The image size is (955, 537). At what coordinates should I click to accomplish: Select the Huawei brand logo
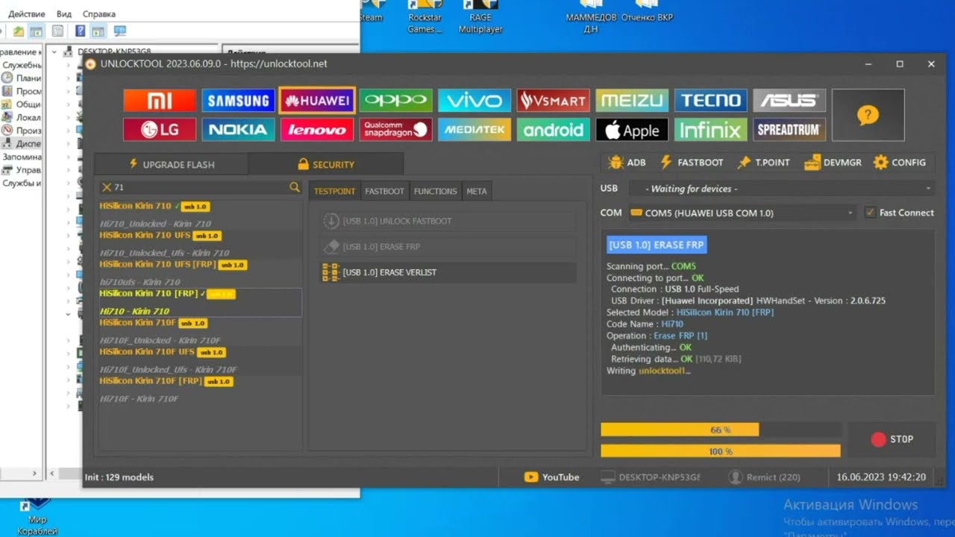(317, 101)
